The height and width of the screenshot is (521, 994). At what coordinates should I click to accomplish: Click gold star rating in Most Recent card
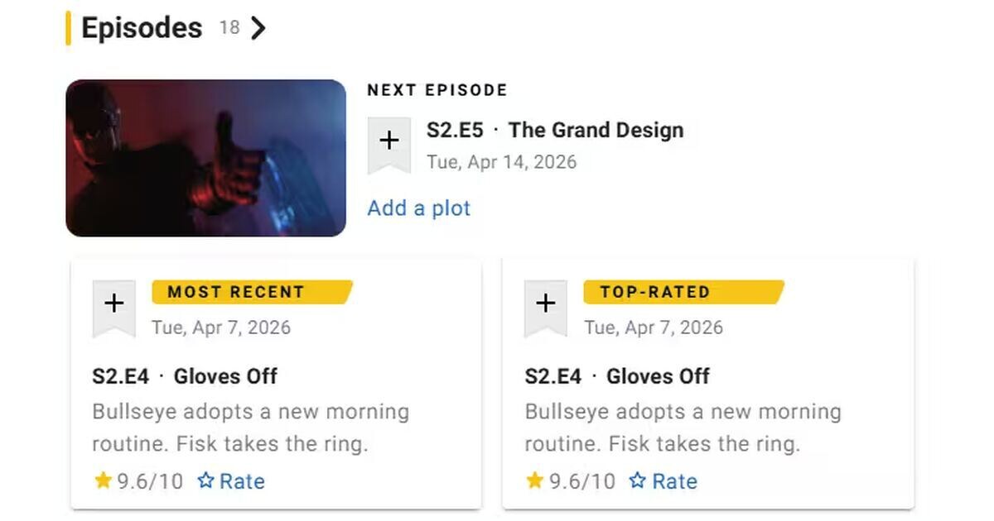pyautogui.click(x=103, y=481)
